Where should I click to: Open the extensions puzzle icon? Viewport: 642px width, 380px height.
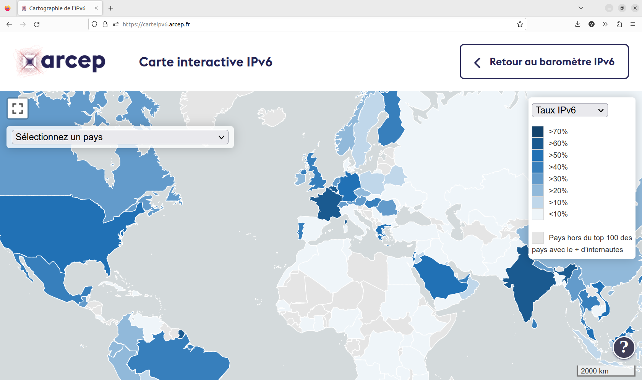(x=619, y=24)
